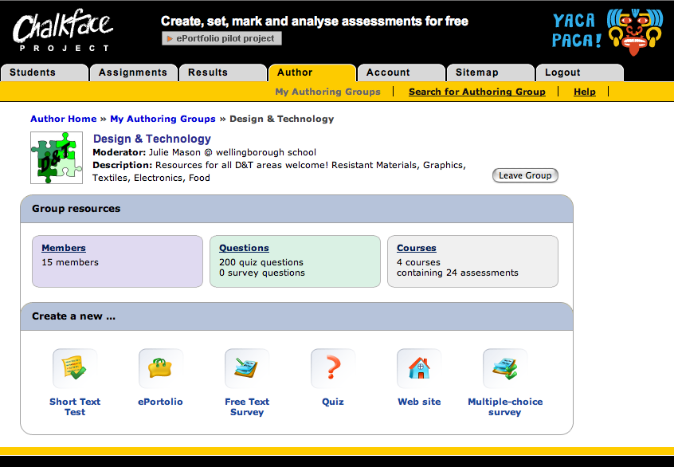Go to the Results tab
The height and width of the screenshot is (467, 674).
[x=222, y=73]
